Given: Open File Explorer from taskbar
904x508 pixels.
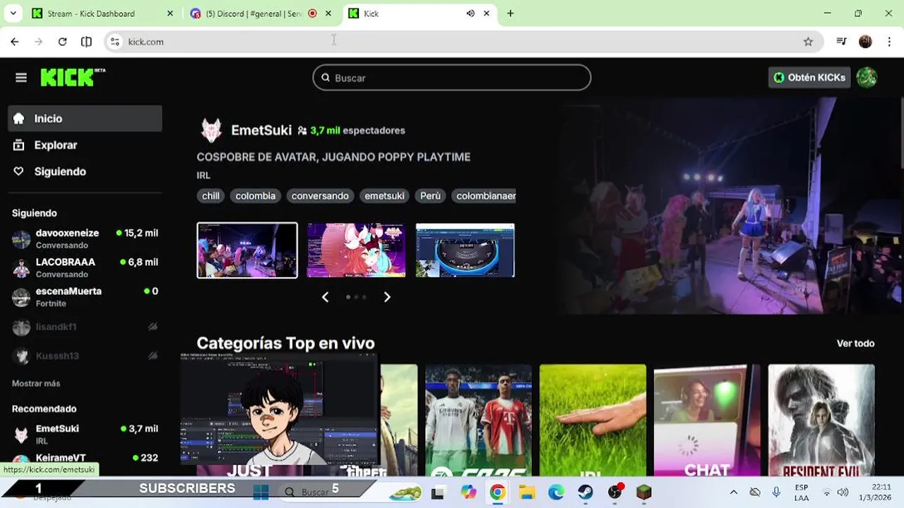Looking at the screenshot, I should [527, 492].
